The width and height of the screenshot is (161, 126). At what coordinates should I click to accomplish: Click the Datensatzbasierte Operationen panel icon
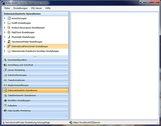(x=5, y=90)
